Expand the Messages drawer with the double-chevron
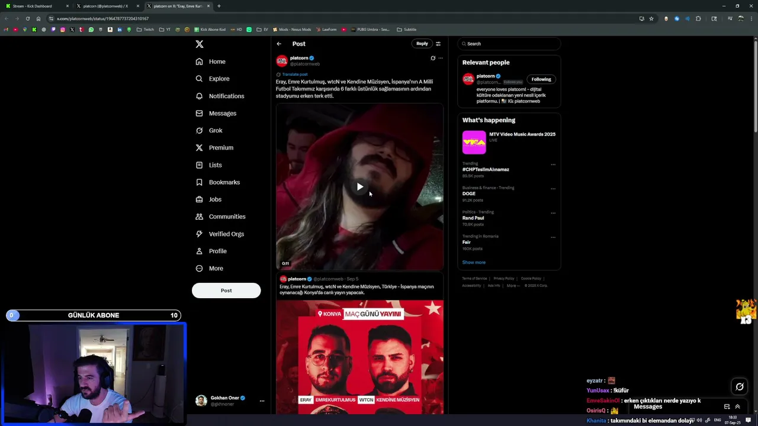This screenshot has height=426, width=758. 737,407
